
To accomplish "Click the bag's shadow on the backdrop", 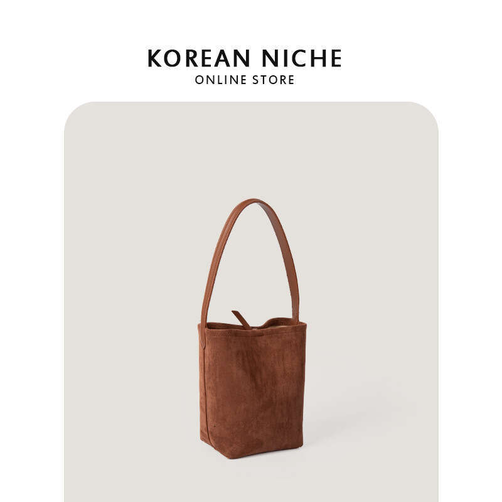I will tap(339, 426).
